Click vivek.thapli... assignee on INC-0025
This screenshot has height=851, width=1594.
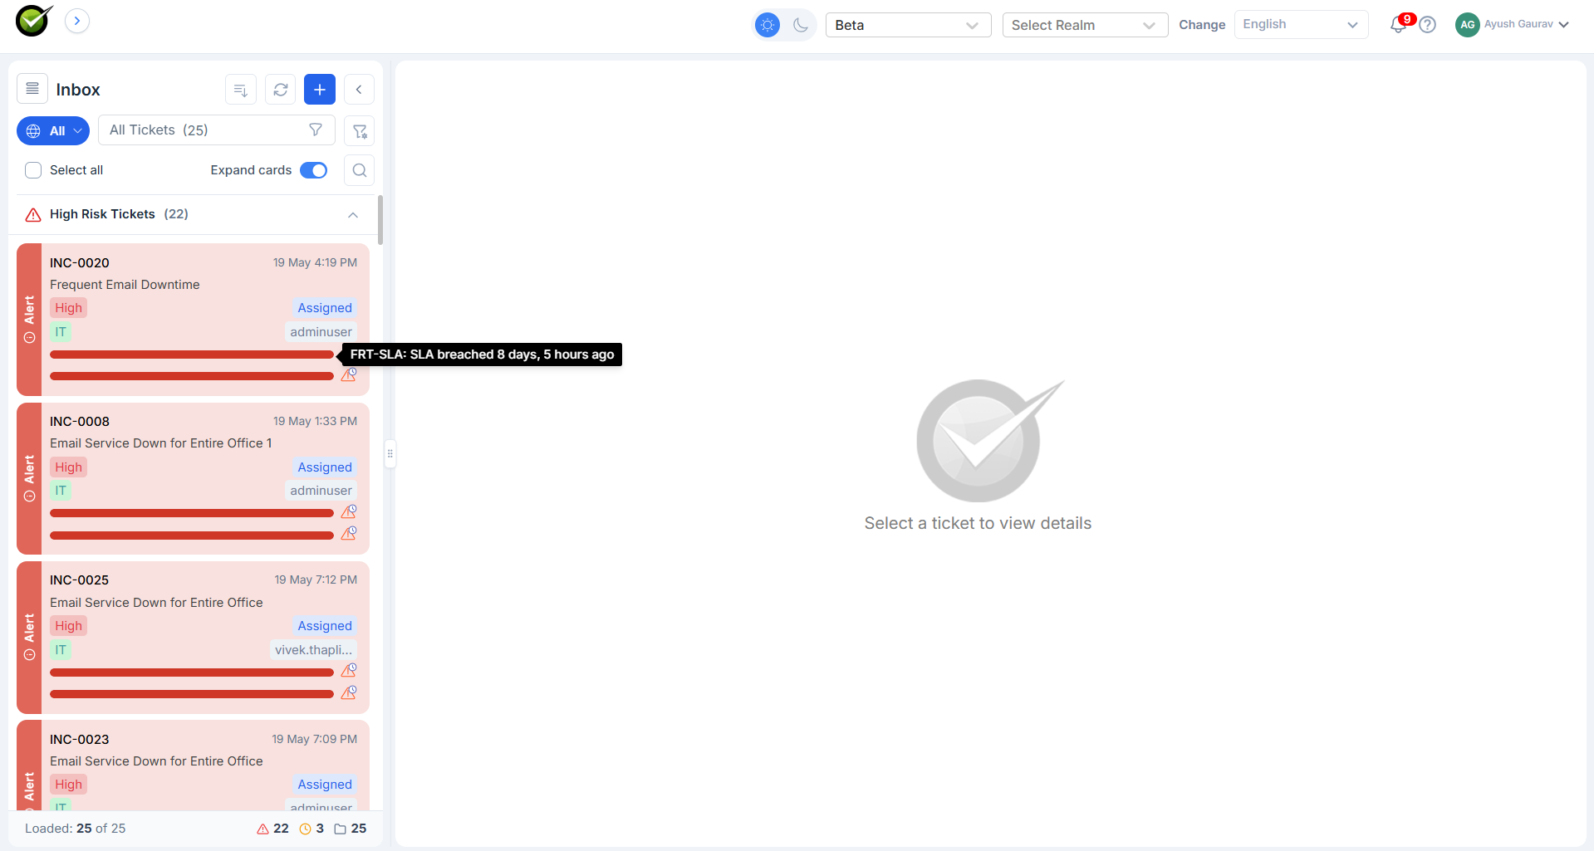[314, 650]
